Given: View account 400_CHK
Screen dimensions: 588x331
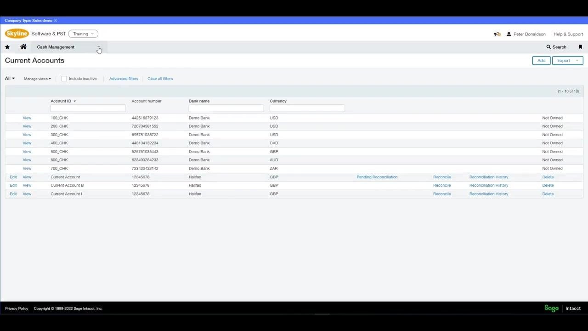Looking at the screenshot, I should pyautogui.click(x=27, y=143).
